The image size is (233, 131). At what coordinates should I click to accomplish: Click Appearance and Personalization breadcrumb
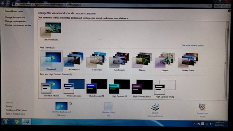[49, 5]
